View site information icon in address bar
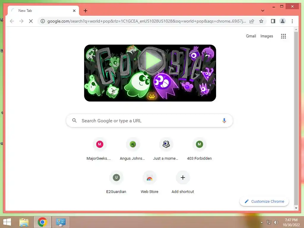 pos(43,21)
